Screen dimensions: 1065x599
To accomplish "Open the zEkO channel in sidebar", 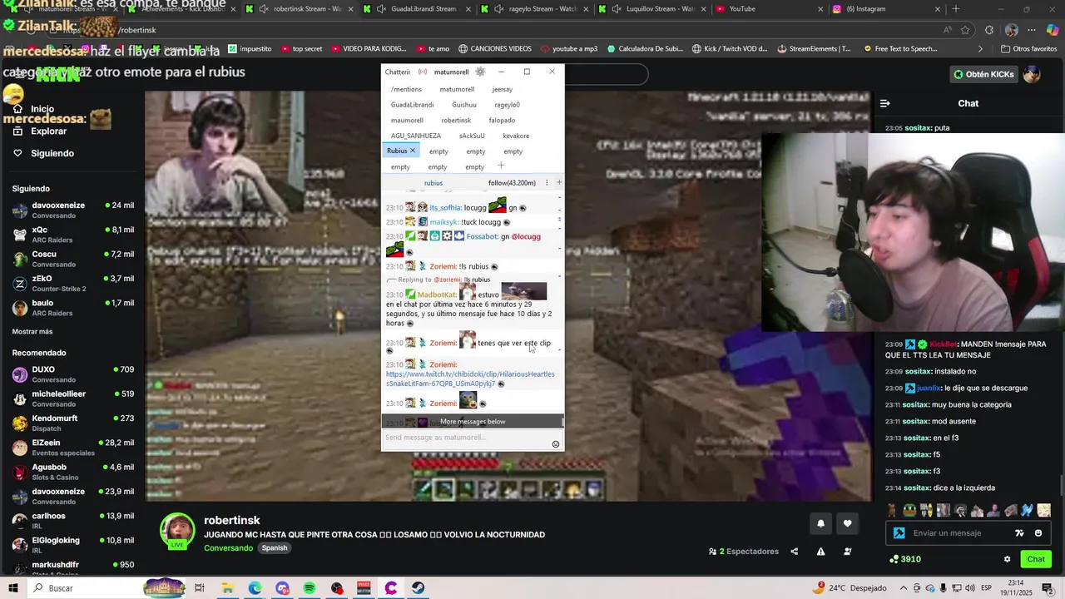I will tap(73, 283).
